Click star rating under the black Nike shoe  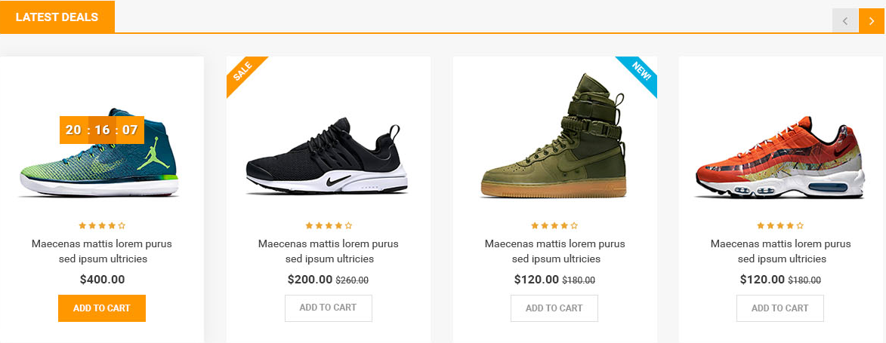coord(329,225)
